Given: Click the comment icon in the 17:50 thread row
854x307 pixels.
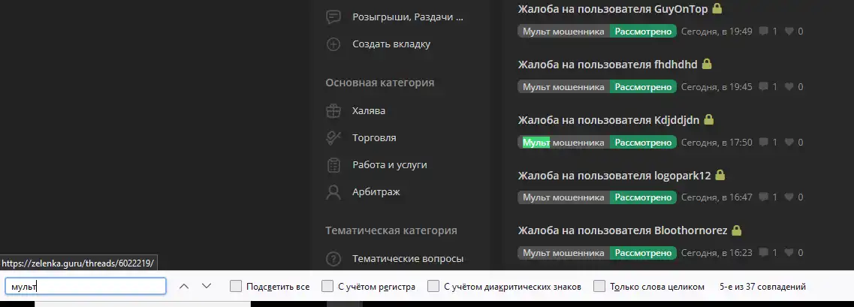Looking at the screenshot, I should pyautogui.click(x=764, y=142).
